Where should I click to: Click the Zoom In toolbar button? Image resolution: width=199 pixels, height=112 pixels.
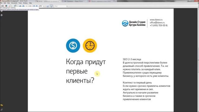click(37, 6)
